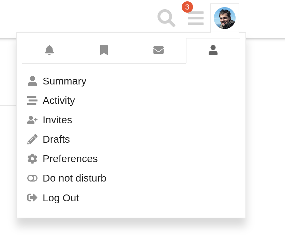Open the hamburger menu icon
This screenshot has width=285, height=235.
coord(196,18)
